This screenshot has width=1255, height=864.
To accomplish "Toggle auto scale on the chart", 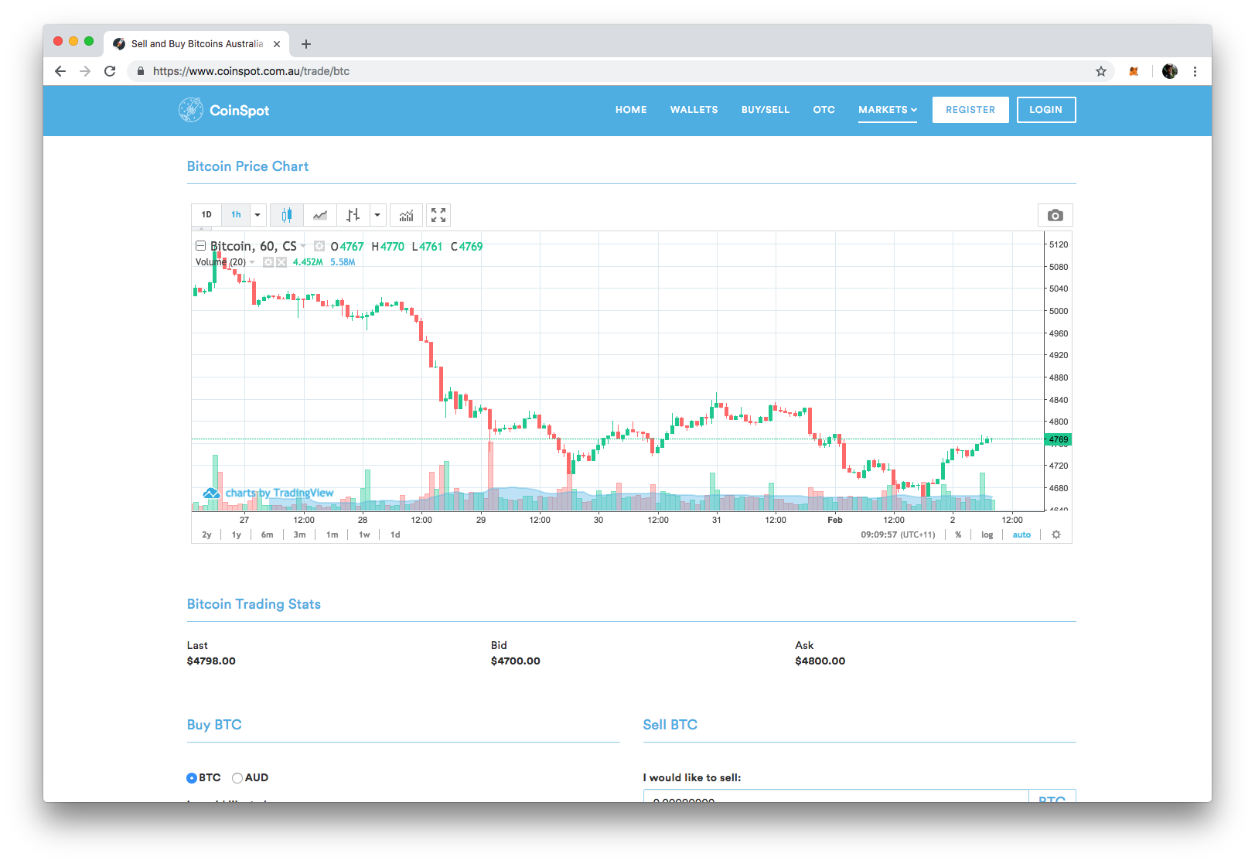I will (x=1021, y=534).
